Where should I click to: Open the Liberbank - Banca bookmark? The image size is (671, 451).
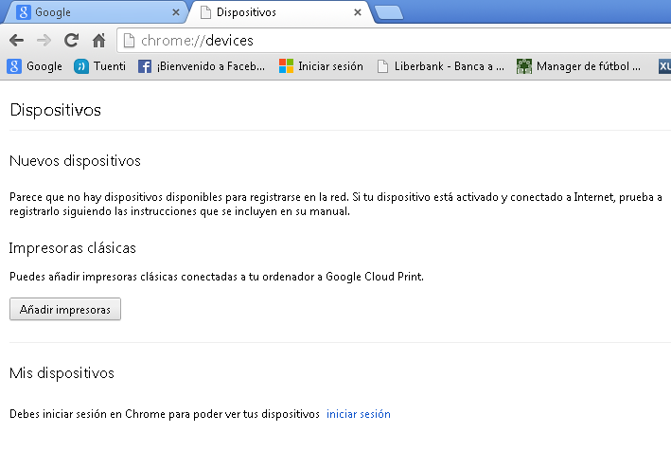(x=440, y=66)
